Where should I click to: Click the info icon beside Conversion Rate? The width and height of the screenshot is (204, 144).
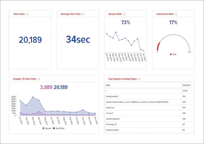(176, 14)
